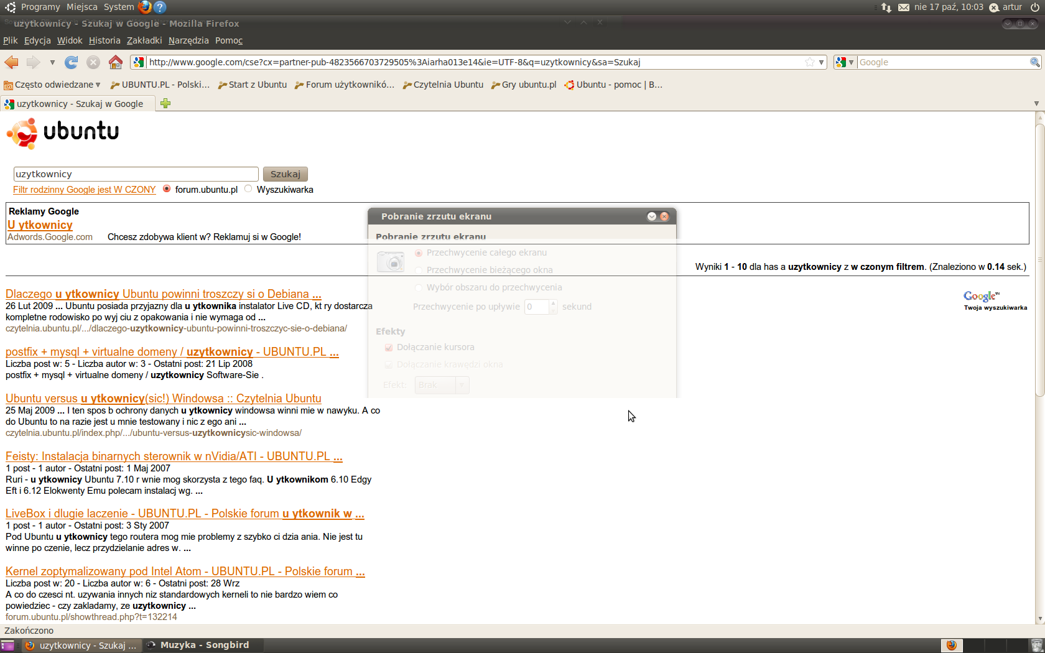
Task: Click the forward navigation arrow
Action: (x=34, y=62)
